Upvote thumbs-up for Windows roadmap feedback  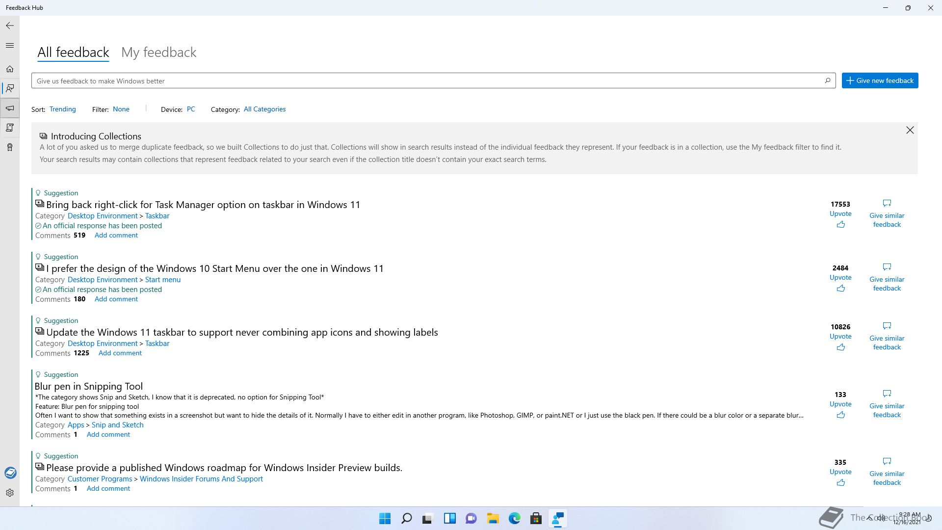(x=841, y=483)
